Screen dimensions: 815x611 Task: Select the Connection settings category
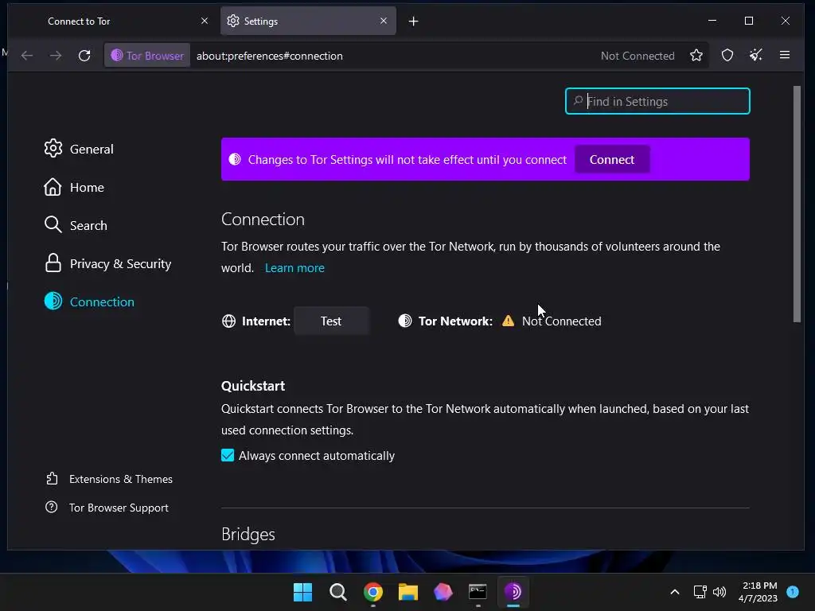[x=89, y=302]
